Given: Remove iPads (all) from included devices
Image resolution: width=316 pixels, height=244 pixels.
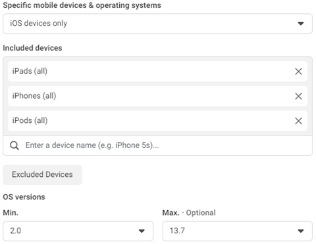Looking at the screenshot, I should (x=298, y=71).
